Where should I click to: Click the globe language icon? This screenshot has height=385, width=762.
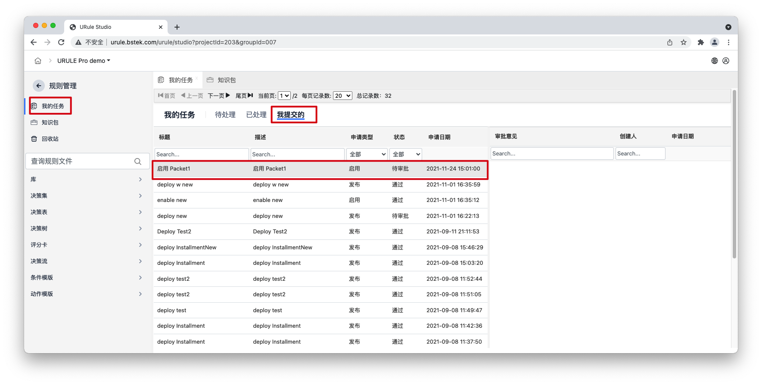pyautogui.click(x=714, y=61)
